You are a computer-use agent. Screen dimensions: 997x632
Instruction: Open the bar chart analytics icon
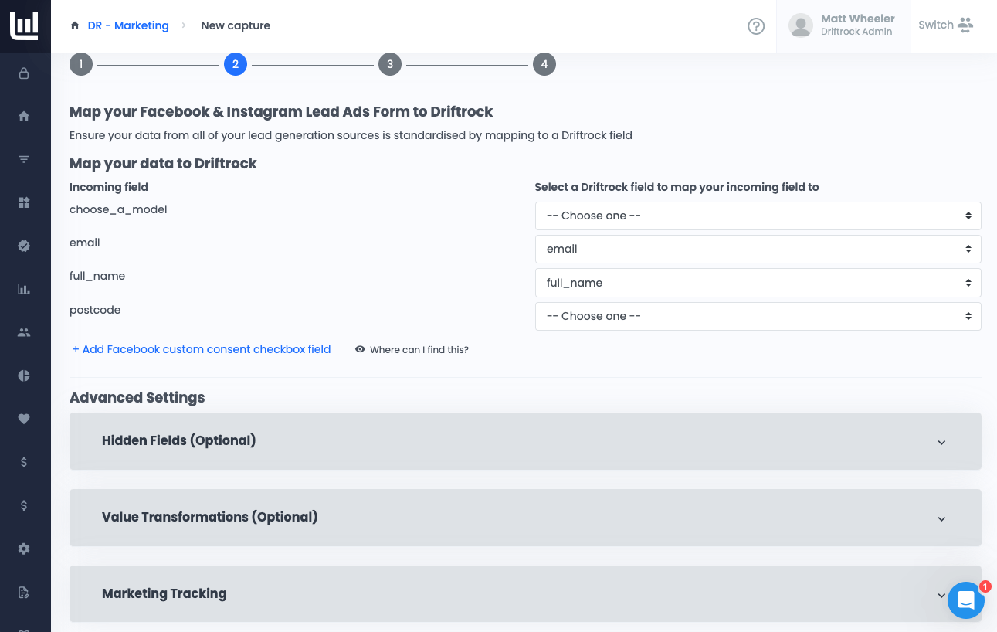(x=23, y=289)
